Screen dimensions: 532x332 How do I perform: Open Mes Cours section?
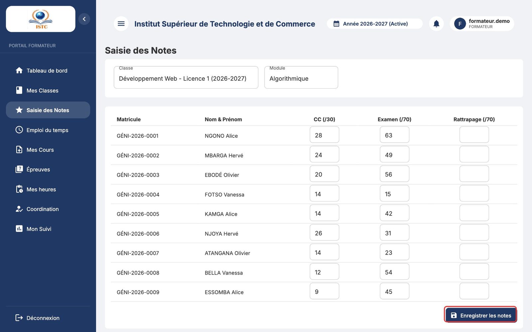48,150
